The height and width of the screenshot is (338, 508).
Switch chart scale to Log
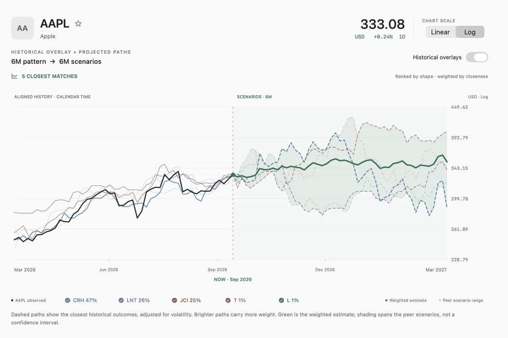coord(470,32)
